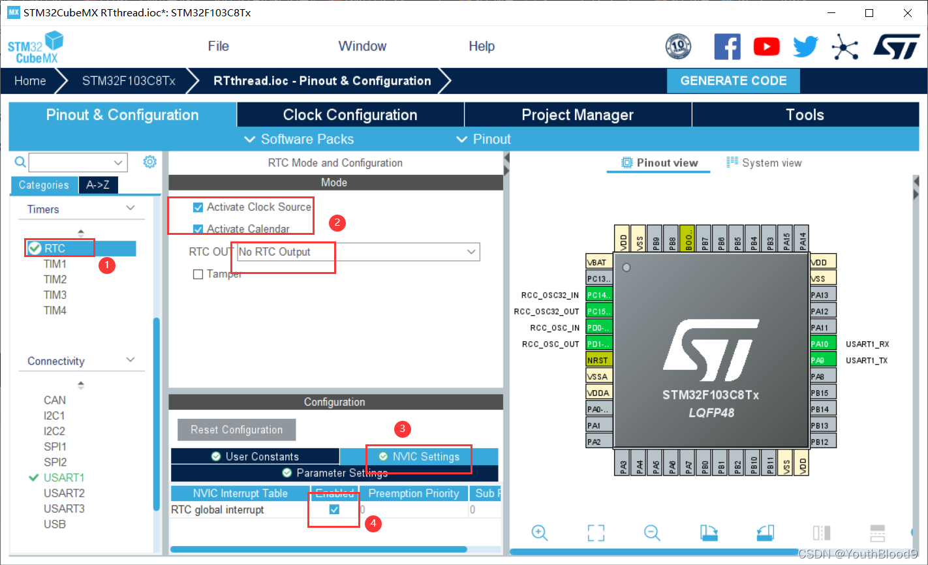The width and height of the screenshot is (928, 565).
Task: Click the peripheral search input field
Action: pyautogui.click(x=70, y=162)
